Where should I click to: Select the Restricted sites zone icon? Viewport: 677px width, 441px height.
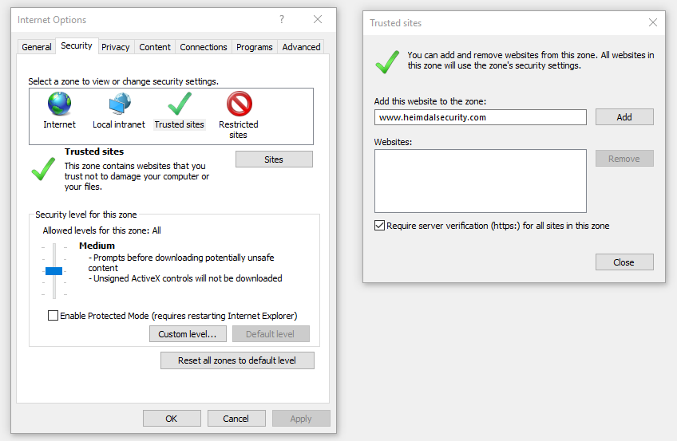[x=240, y=104]
